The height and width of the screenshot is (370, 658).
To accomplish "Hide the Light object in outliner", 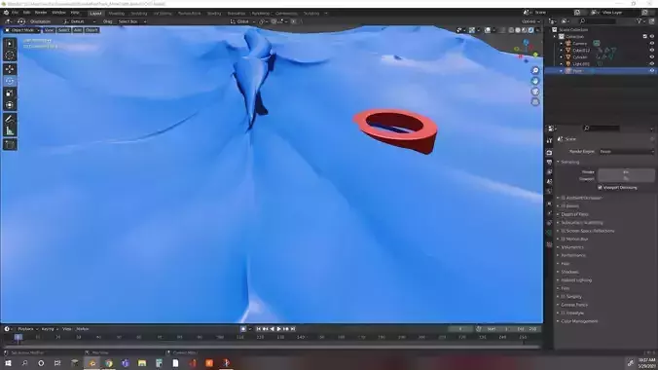I will tap(652, 64).
